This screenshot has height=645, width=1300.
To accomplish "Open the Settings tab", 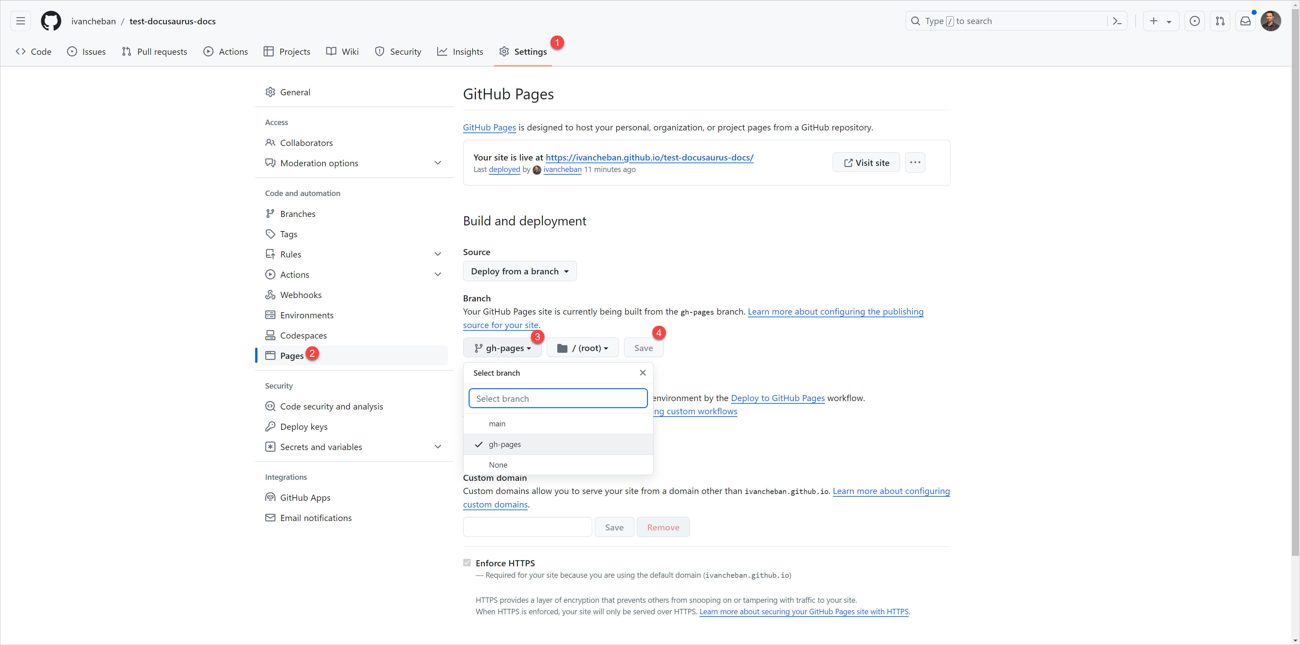I will point(523,51).
